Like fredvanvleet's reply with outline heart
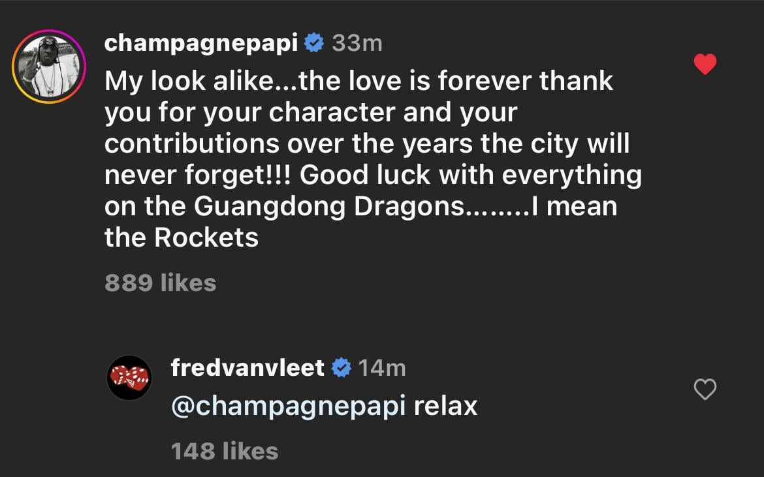This screenshot has width=764, height=477. pyautogui.click(x=705, y=390)
